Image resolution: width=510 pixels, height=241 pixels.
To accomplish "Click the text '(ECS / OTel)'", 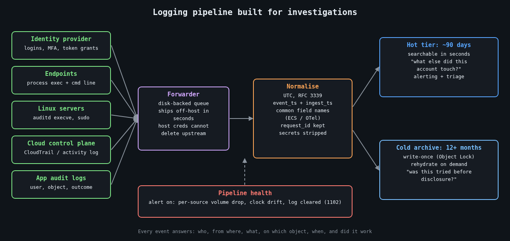I will 303,118.
